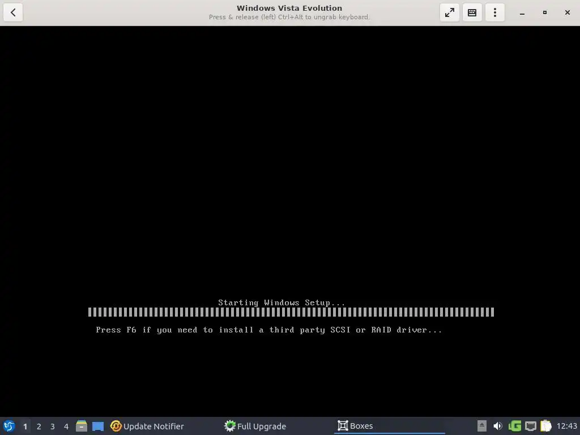580x435 pixels.
Task: Minimize the Windows Vista Evolution window
Action: click(x=522, y=12)
